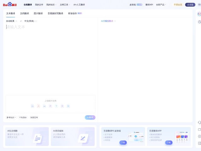Toggle 个性指令 custom instructions
201x151 pixels.
[x=23, y=117]
